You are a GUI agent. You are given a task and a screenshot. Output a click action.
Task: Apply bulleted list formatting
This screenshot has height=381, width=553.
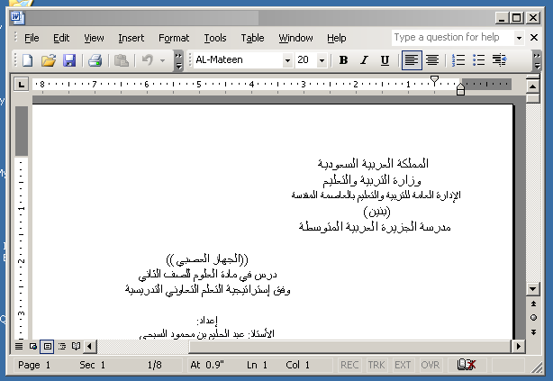click(x=479, y=60)
